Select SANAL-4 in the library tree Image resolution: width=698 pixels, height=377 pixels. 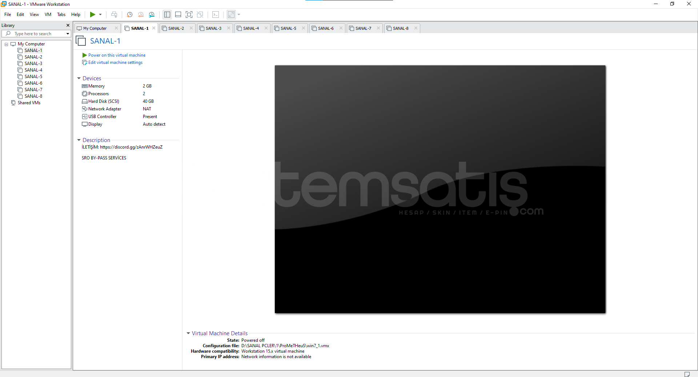coord(33,70)
